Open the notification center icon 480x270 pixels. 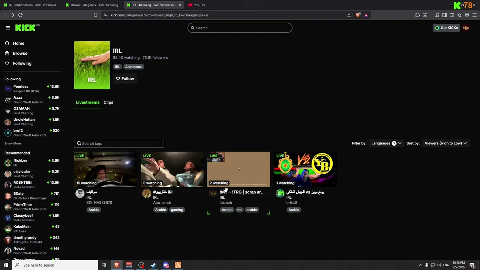[x=472, y=265]
